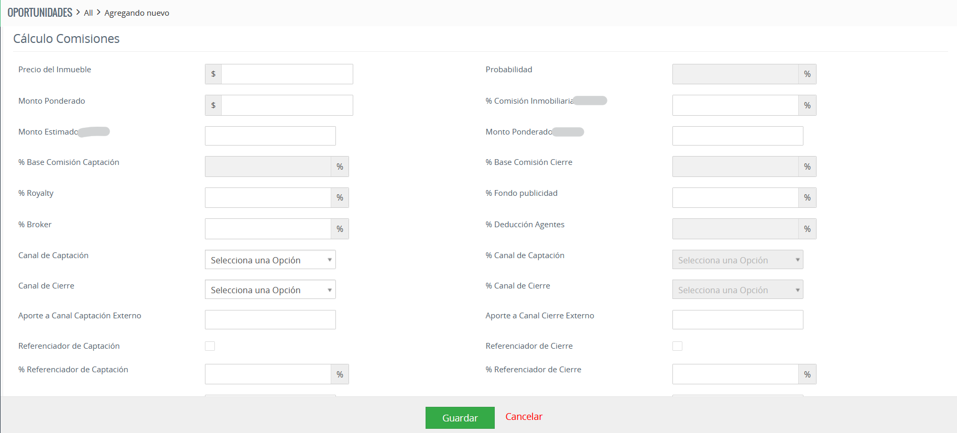The image size is (957, 433).
Task: Open the Canal de Captación dropdown
Action: point(270,260)
